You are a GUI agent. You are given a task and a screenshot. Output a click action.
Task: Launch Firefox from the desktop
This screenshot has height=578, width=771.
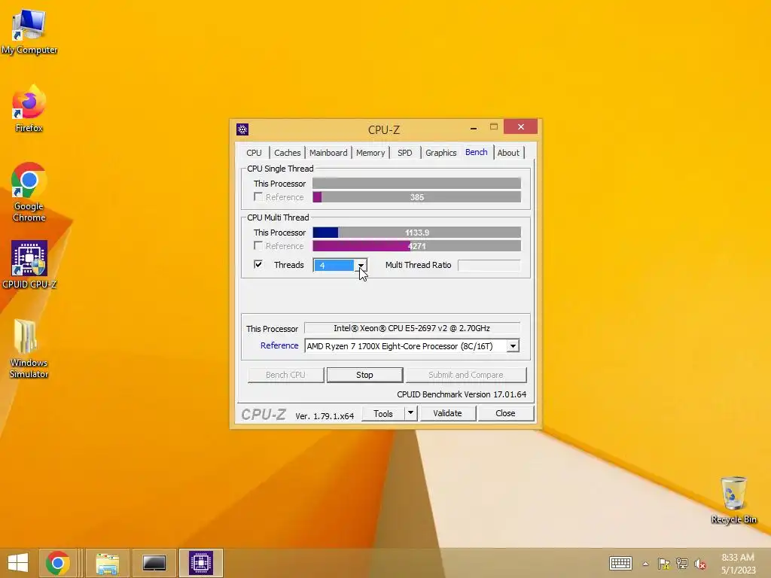29,108
